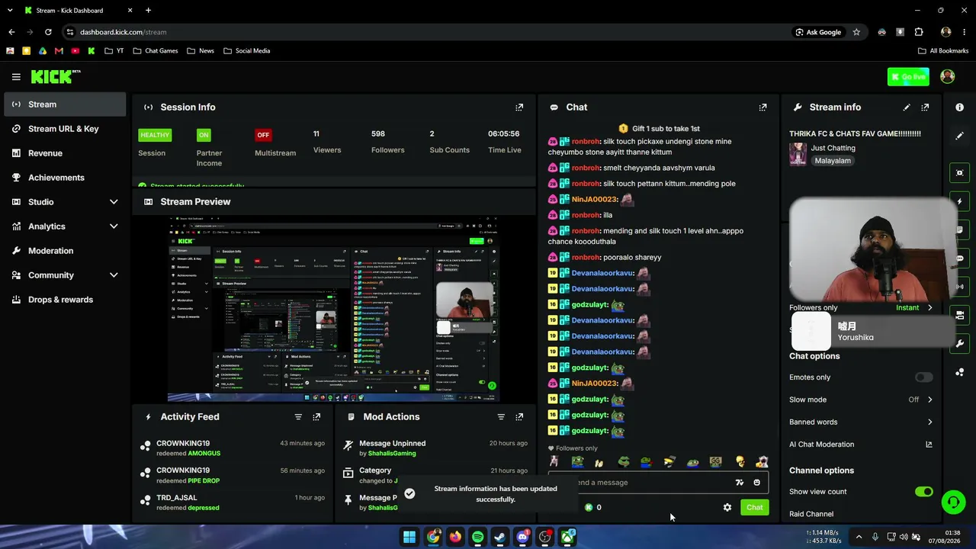Open the profile avatar in the header
The height and width of the screenshot is (549, 976).
948,76
